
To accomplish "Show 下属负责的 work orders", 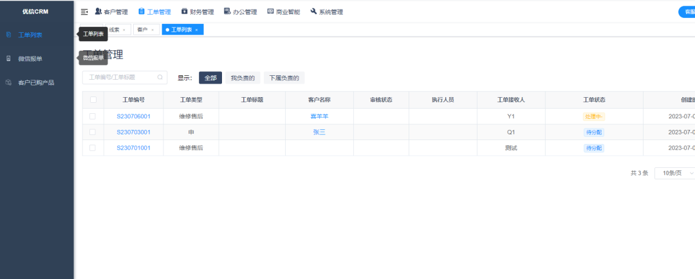I will (284, 78).
